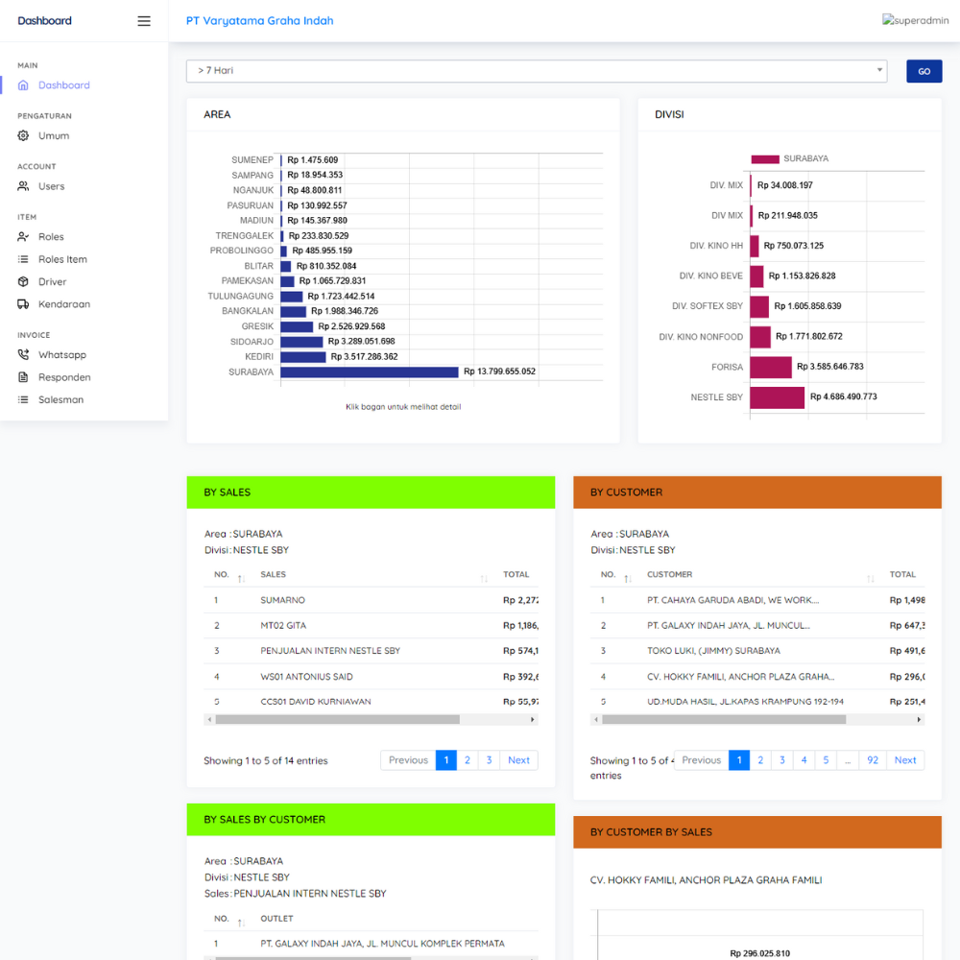Click the Users people icon
Viewport: 960px width, 960px height.
click(24, 186)
